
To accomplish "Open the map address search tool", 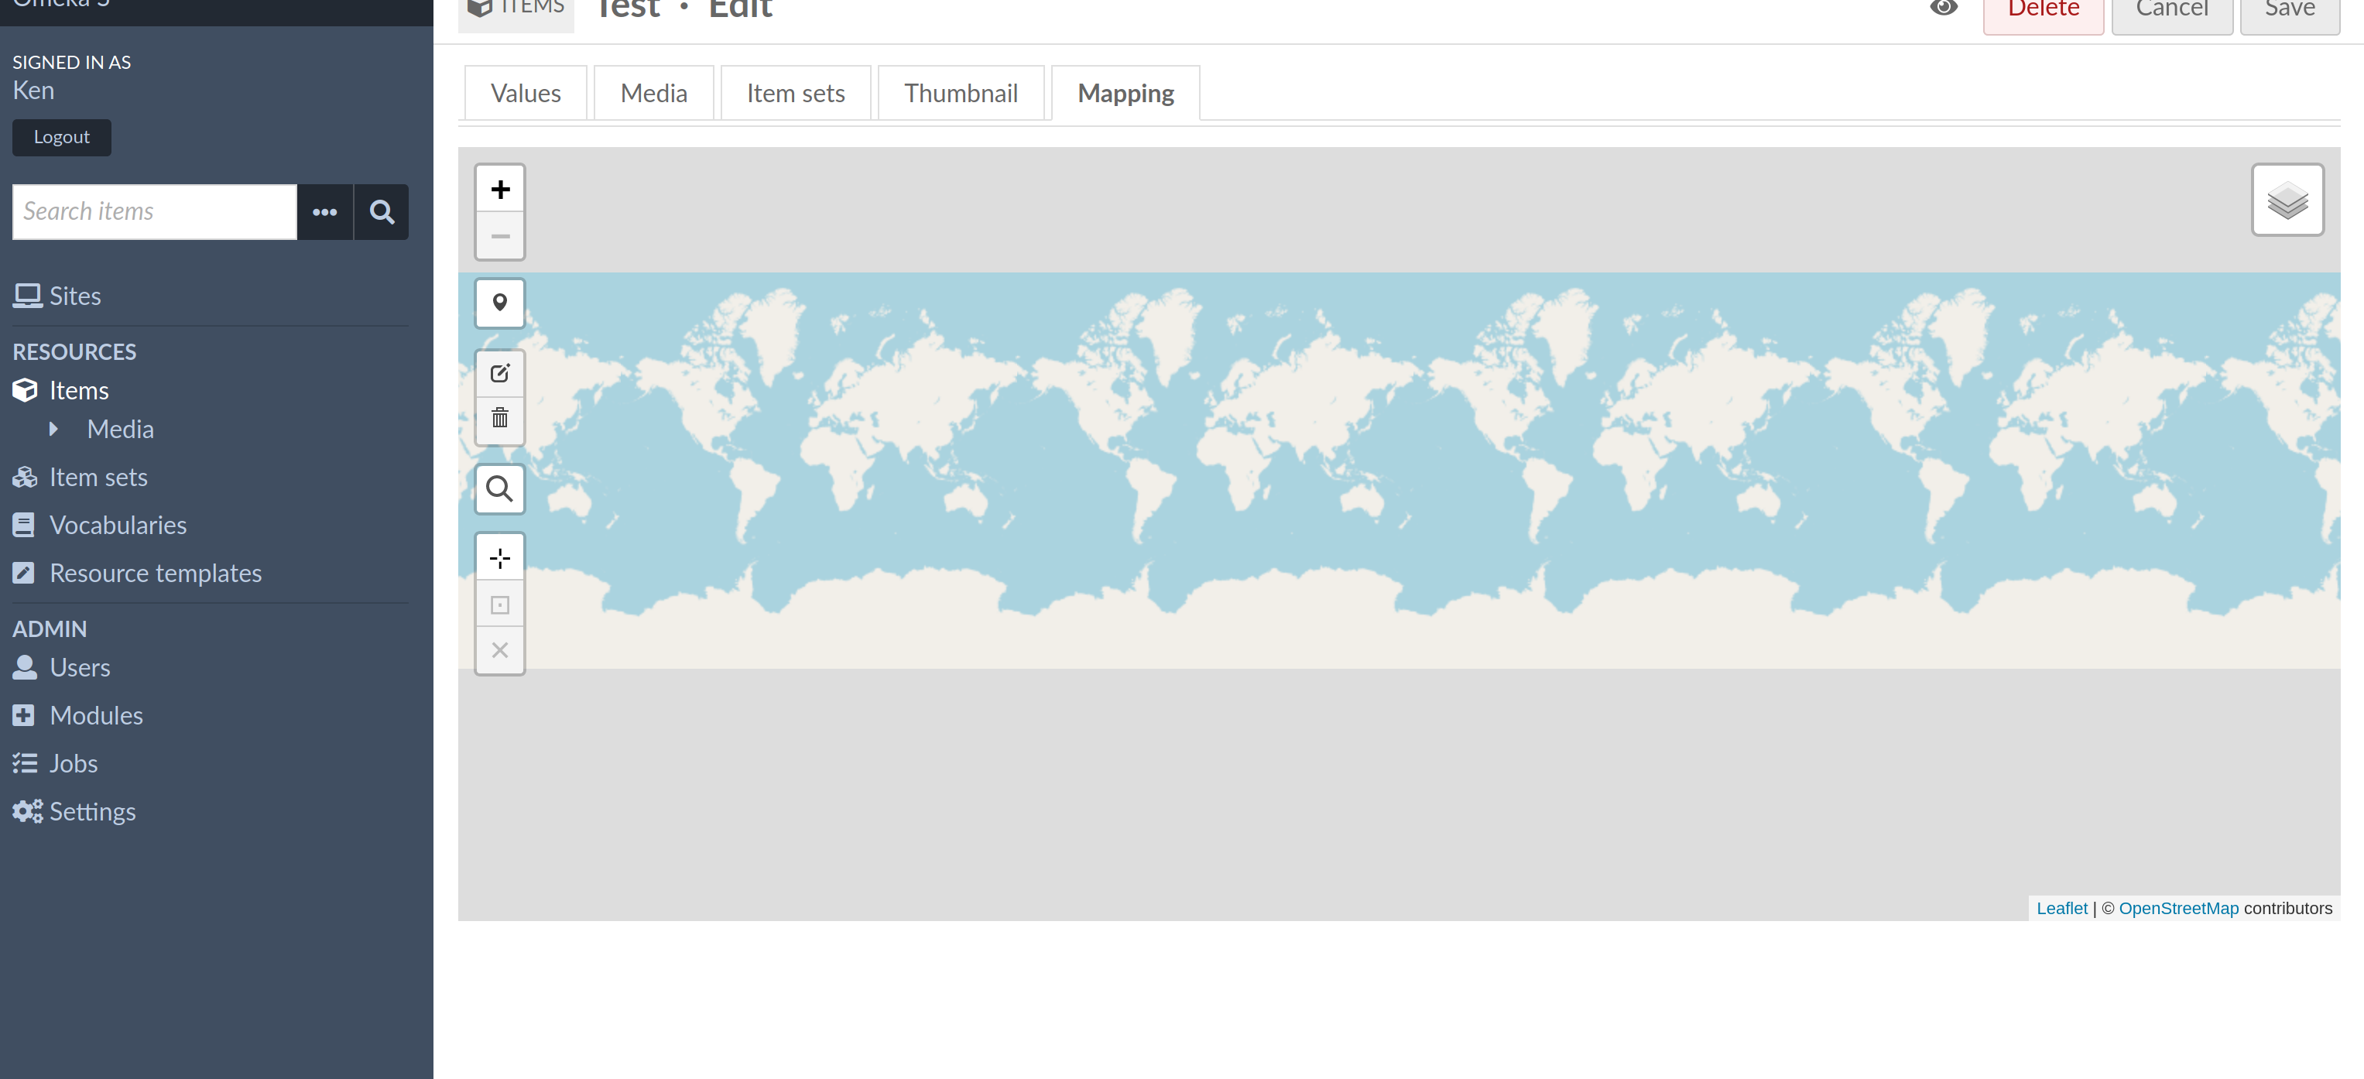I will tap(500, 489).
